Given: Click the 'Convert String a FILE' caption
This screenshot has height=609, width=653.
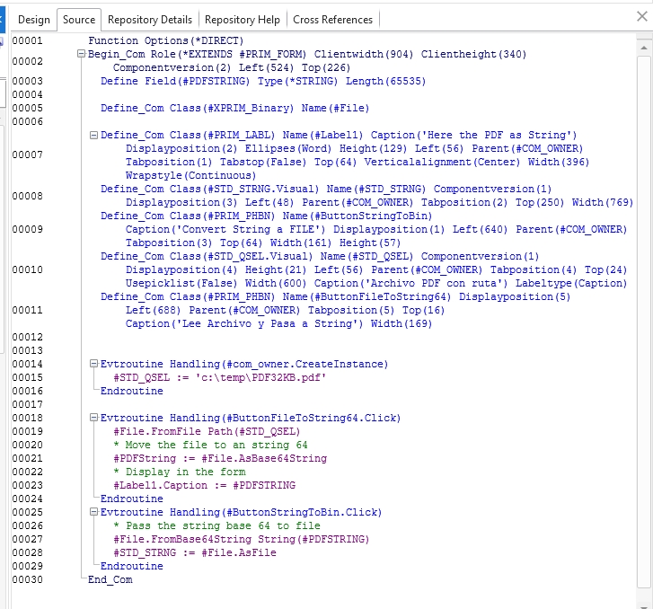Looking at the screenshot, I should [251, 229].
